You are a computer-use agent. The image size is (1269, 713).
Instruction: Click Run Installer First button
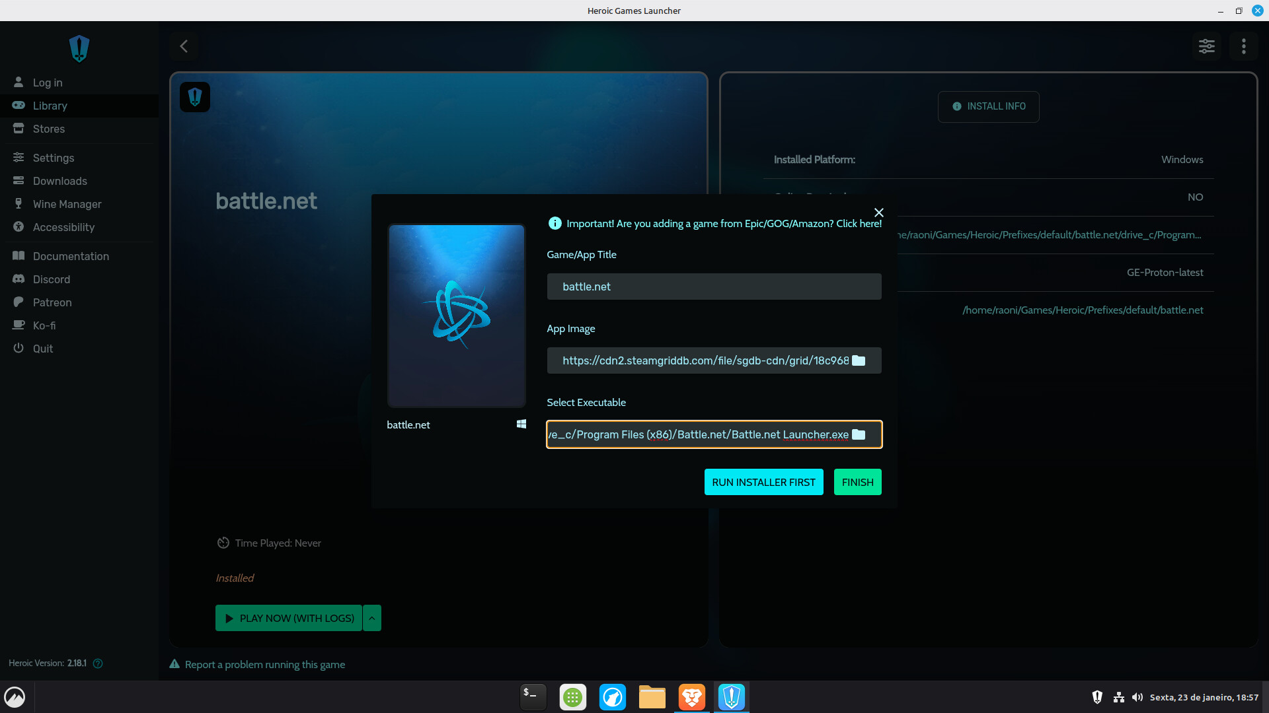(x=763, y=483)
